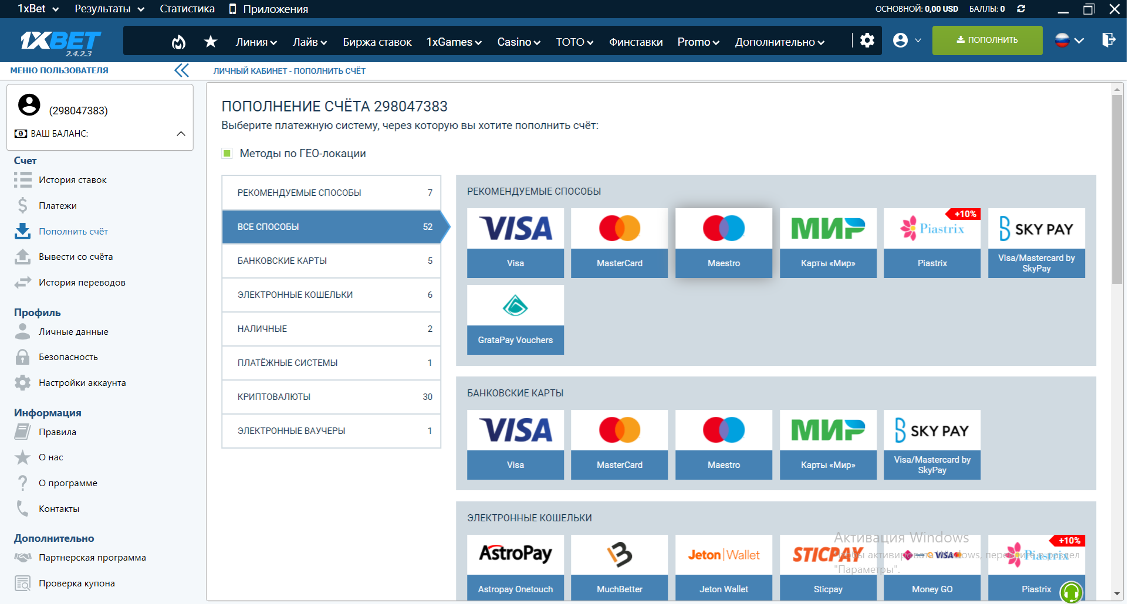Toggle the GEO-location methods checkbox
Viewport: 1129px width, 604px height.
[x=227, y=154]
